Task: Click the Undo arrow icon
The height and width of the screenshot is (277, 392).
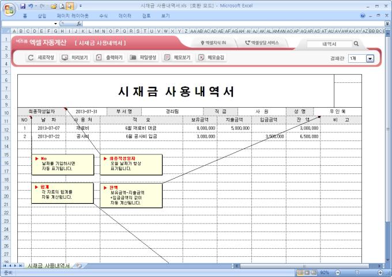Action: (31, 6)
